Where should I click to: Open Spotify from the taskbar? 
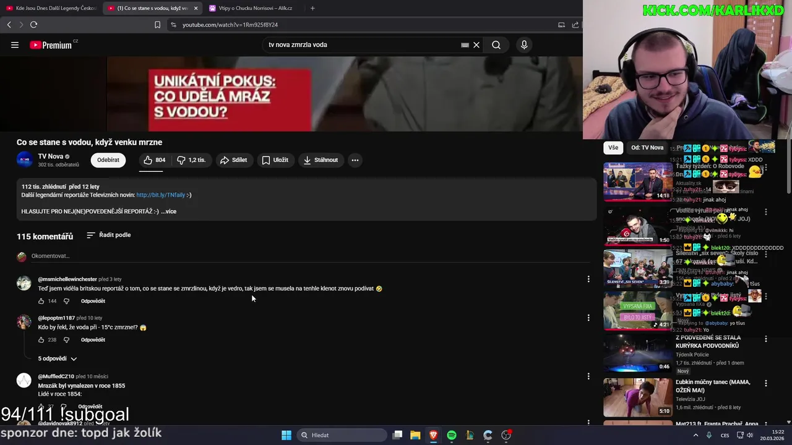pos(452,435)
